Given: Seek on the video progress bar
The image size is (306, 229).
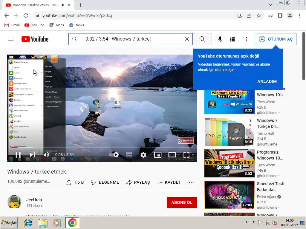Looking at the screenshot, I should 102,147.
